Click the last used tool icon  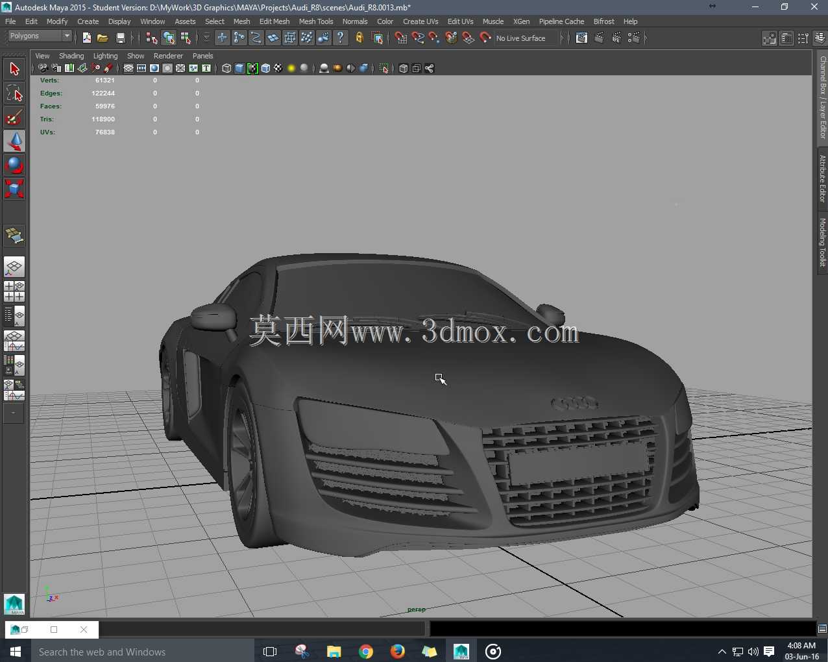coord(14,235)
